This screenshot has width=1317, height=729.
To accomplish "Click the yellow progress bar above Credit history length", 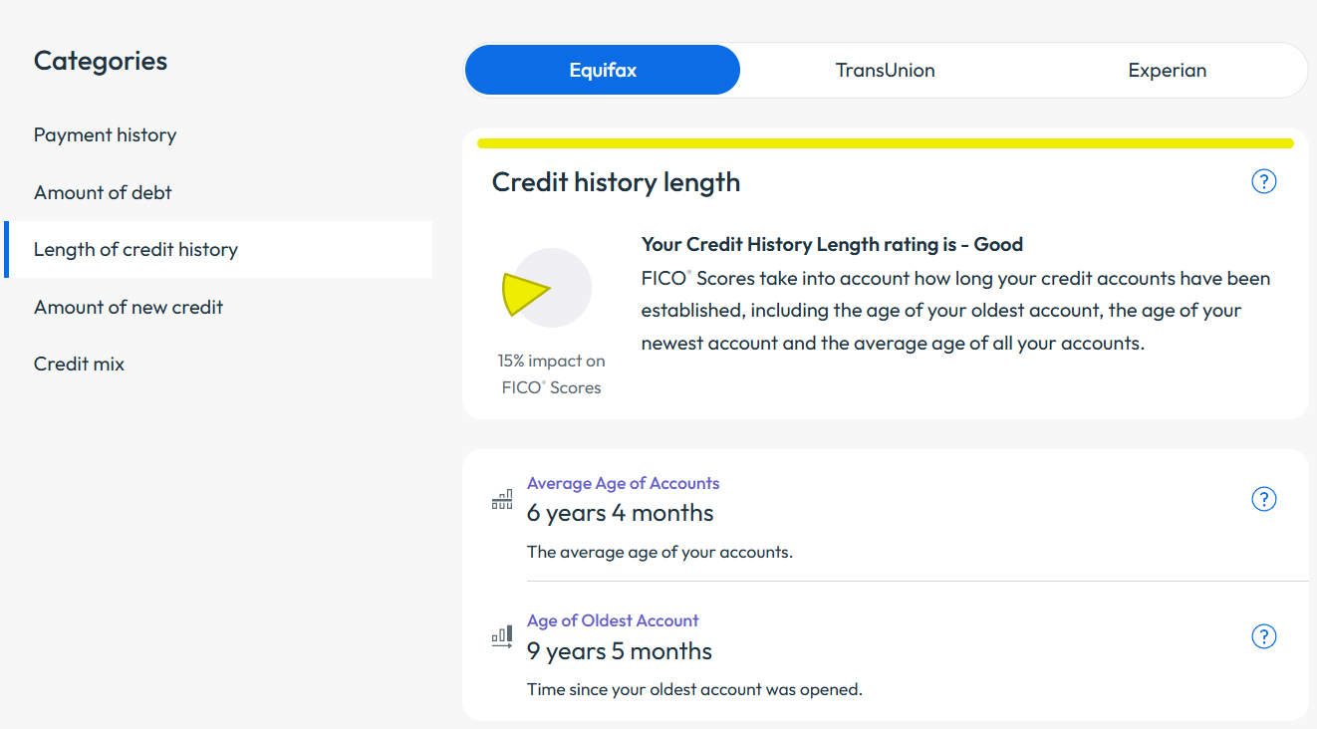I will point(887,142).
